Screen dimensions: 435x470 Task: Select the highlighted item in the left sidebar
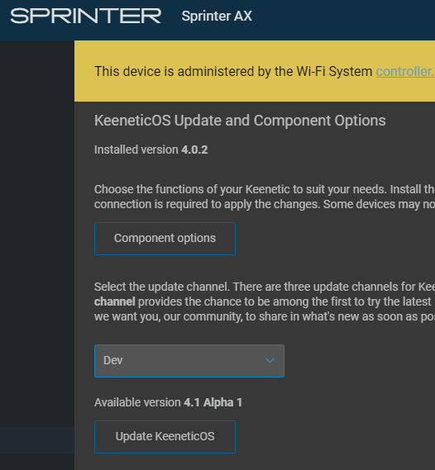click(x=37, y=440)
